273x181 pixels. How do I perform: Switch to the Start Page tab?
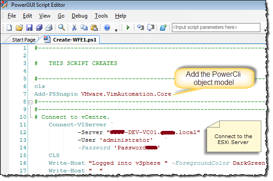tap(23, 40)
